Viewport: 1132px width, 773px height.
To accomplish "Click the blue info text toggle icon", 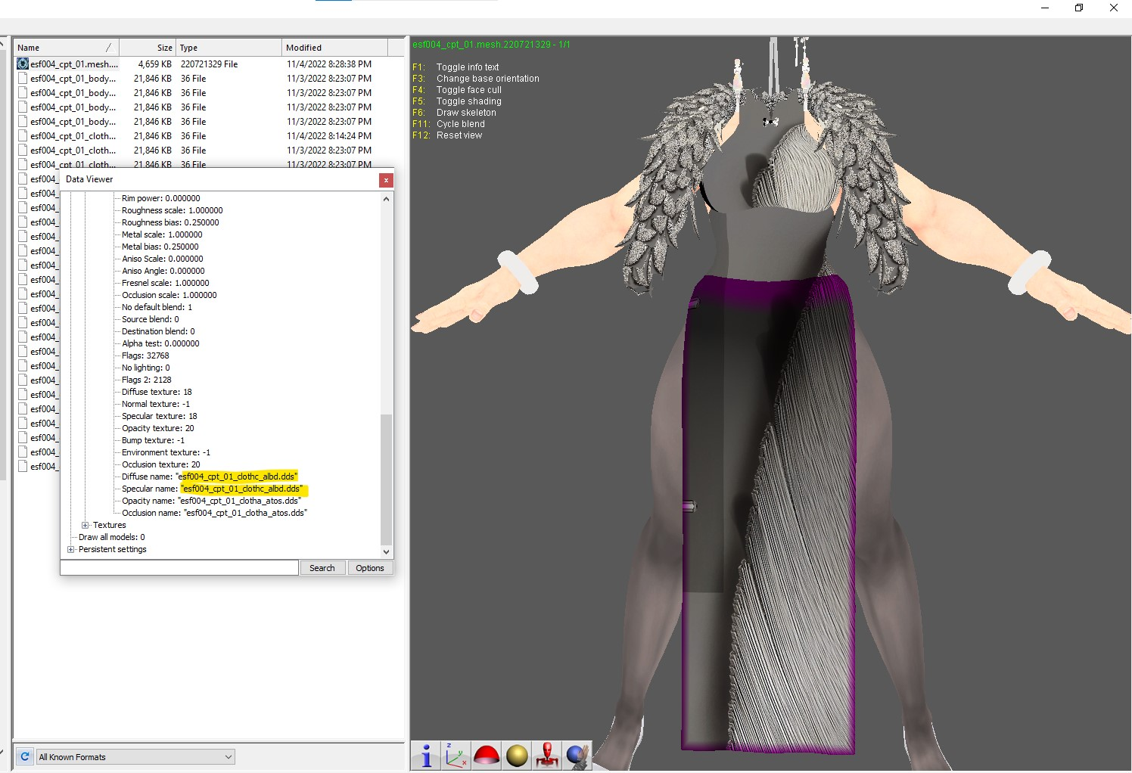I will pyautogui.click(x=426, y=756).
